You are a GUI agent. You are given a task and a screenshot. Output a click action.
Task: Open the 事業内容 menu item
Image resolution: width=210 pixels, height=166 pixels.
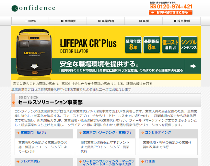(x=106, y=21)
